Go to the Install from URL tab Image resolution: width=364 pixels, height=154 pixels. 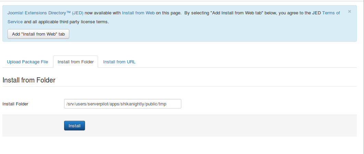click(119, 62)
